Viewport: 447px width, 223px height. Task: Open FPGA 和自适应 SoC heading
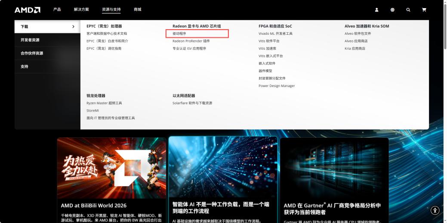coord(275,26)
